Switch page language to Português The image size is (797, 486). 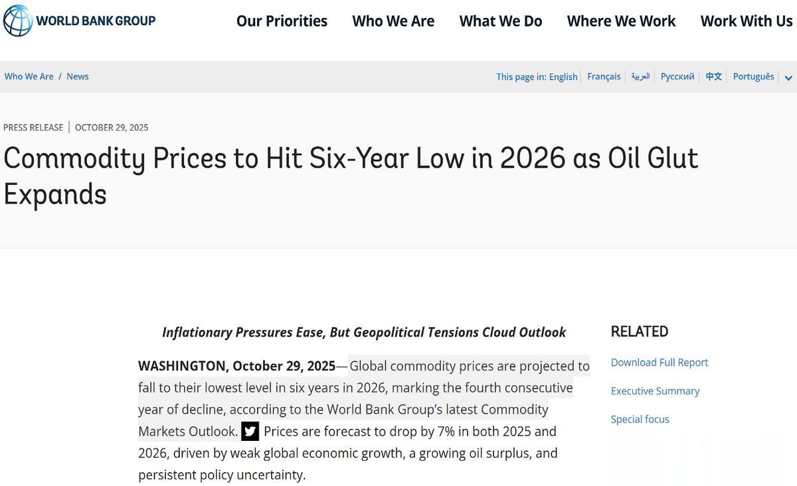[753, 76]
